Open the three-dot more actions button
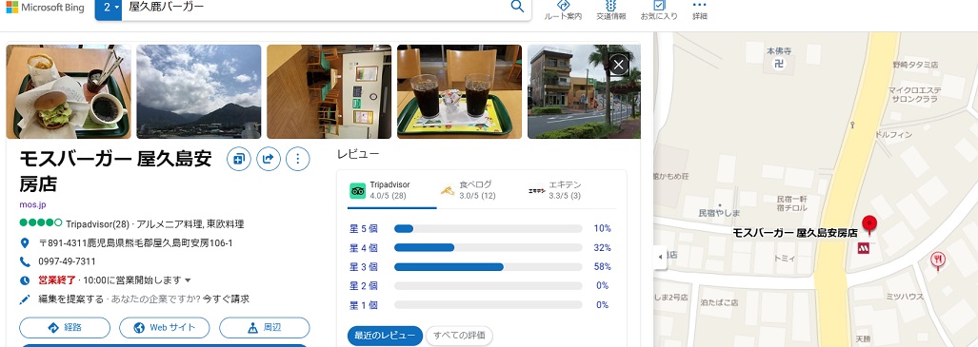This screenshot has width=978, height=347. click(297, 160)
